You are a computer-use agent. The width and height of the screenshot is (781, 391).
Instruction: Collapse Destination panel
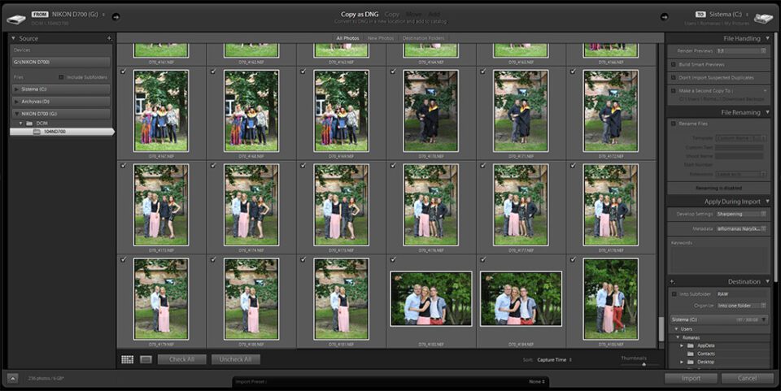[x=767, y=281]
